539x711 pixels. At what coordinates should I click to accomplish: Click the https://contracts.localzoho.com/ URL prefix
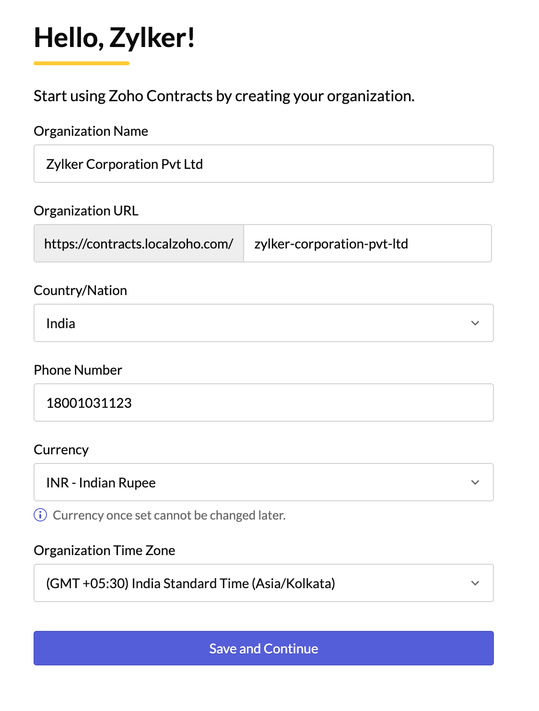(139, 243)
